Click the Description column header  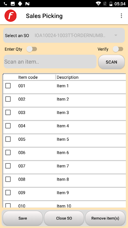tap(68, 77)
